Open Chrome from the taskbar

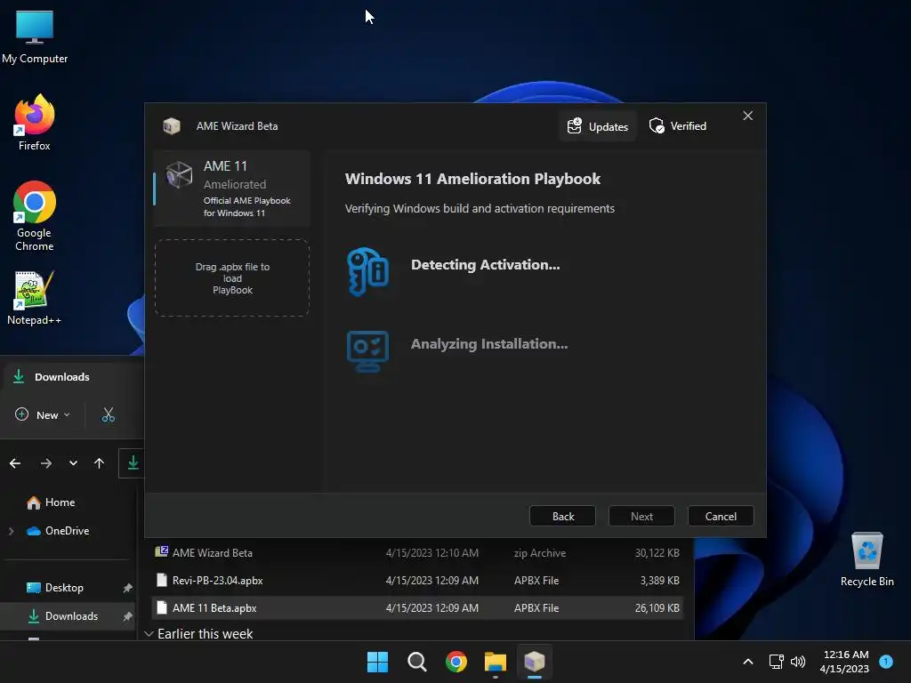456,662
